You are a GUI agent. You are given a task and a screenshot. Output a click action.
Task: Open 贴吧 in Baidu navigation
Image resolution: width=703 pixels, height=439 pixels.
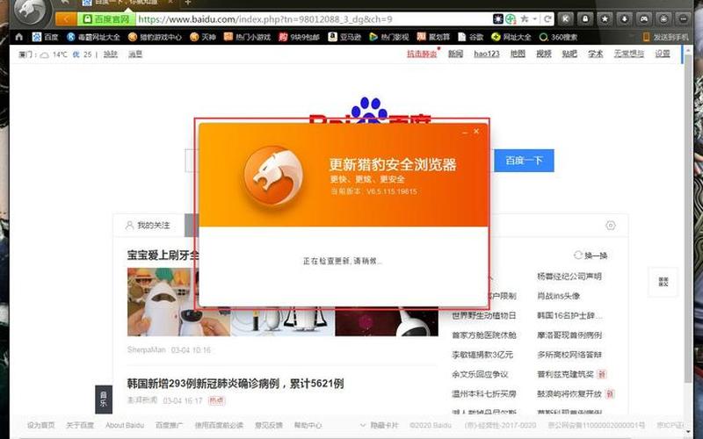click(569, 54)
